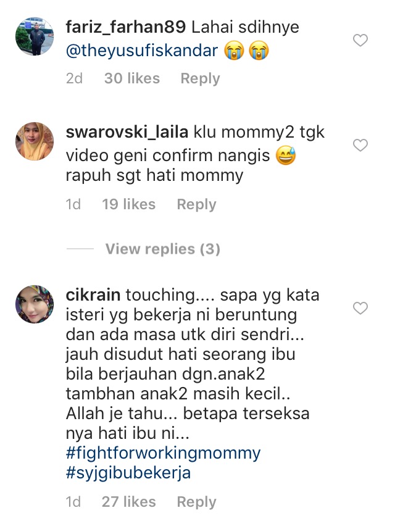Open the #syjgibubekerja hashtag
Viewport: 395px width, 529px height.
(128, 473)
